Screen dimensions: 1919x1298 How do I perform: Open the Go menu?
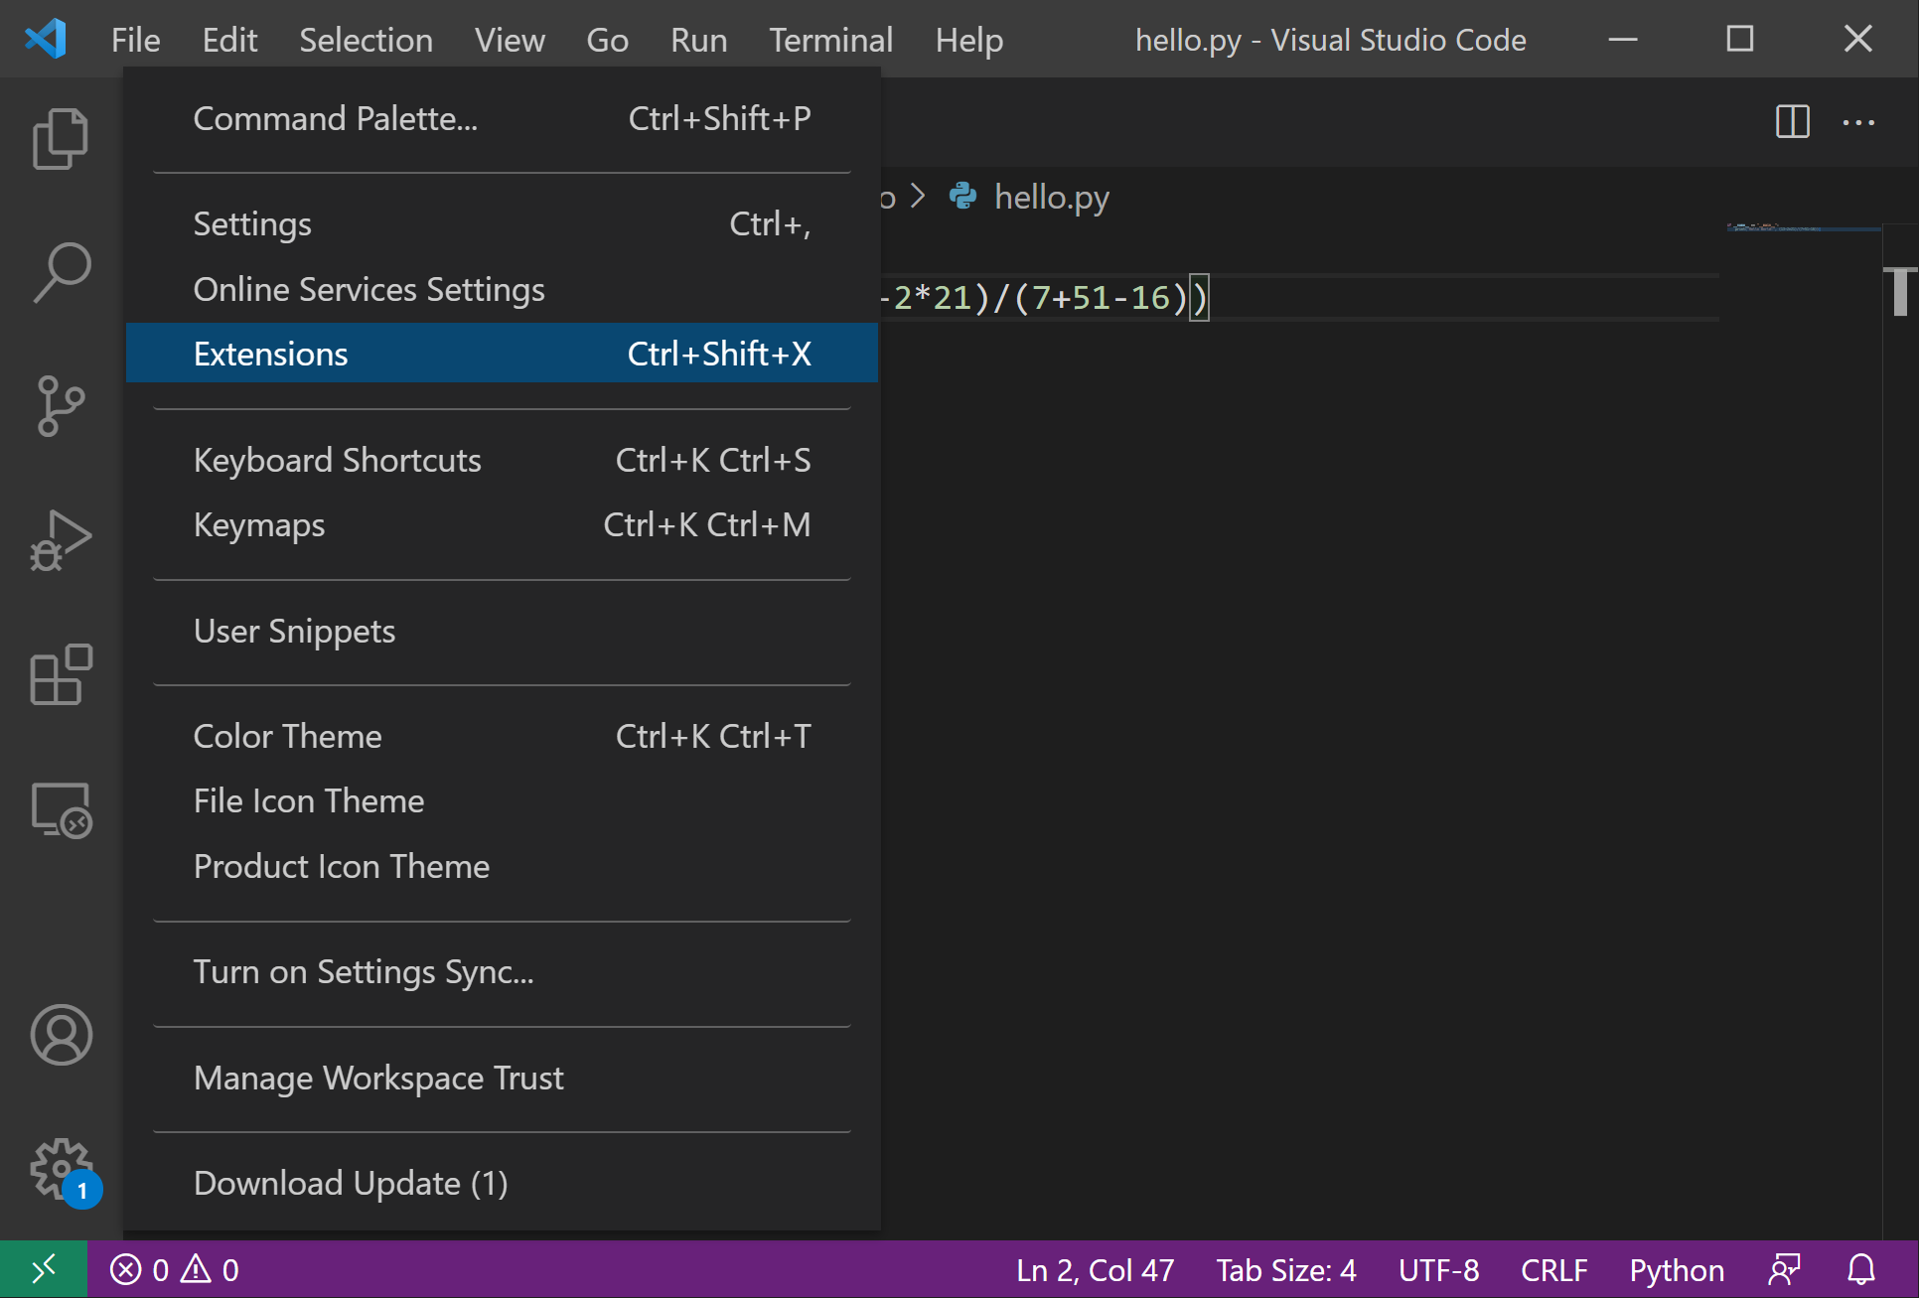coord(607,40)
